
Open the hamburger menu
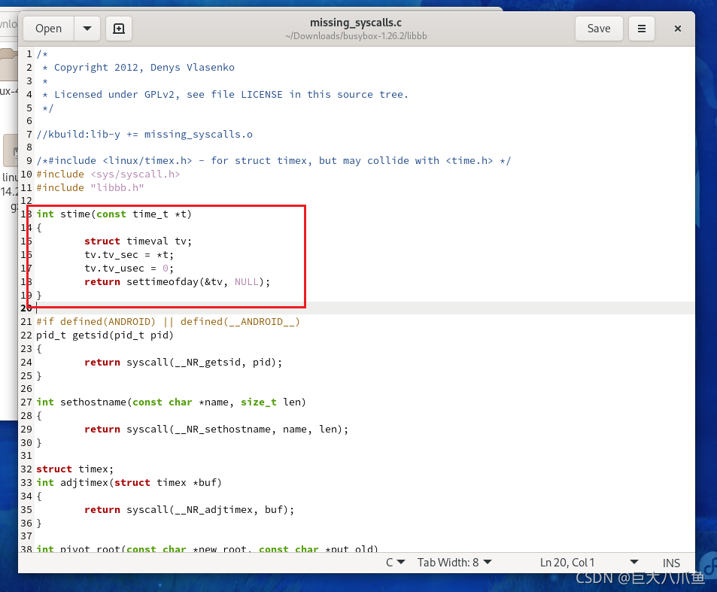[642, 29]
